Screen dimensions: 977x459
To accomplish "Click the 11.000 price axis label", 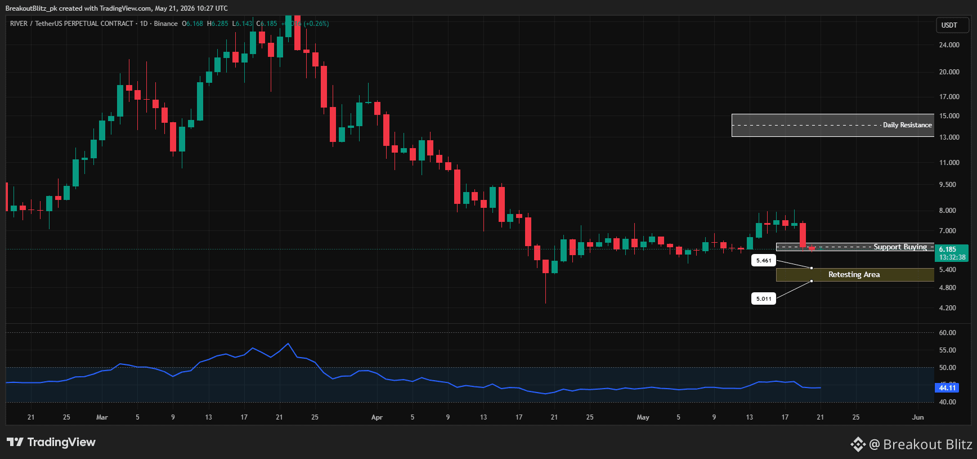I will pyautogui.click(x=949, y=163).
